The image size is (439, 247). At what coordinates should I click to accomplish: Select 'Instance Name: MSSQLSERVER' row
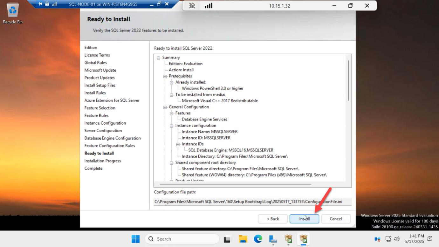(x=210, y=132)
